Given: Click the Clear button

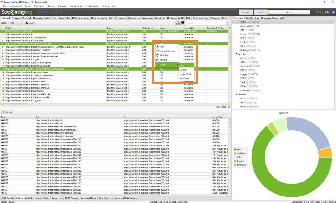Looking at the screenshot, I should pos(260,12).
